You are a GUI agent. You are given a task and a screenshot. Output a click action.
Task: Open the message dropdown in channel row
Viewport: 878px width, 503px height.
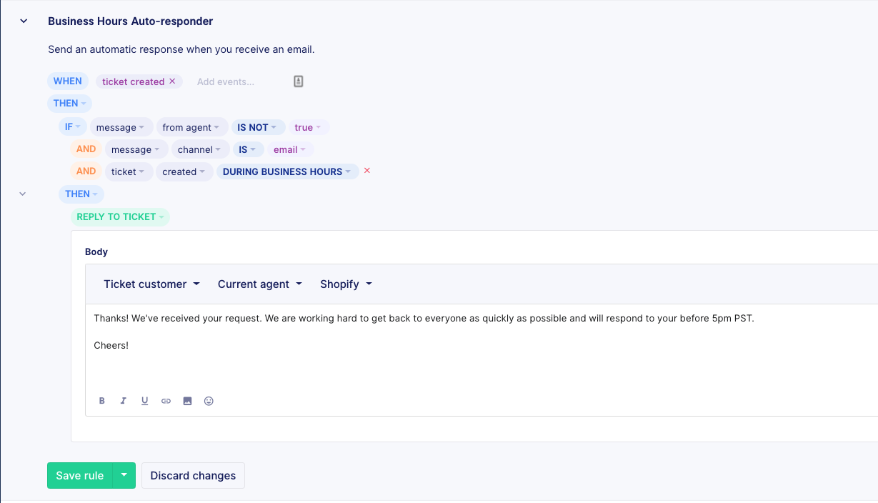point(136,149)
